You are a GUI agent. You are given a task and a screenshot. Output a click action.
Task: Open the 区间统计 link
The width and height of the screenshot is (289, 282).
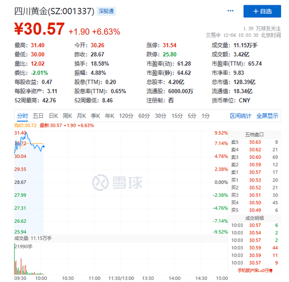click(x=241, y=116)
